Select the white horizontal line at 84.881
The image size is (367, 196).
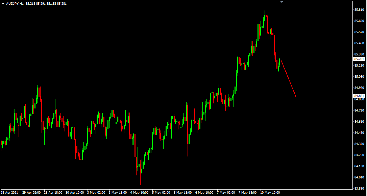coord(176,96)
